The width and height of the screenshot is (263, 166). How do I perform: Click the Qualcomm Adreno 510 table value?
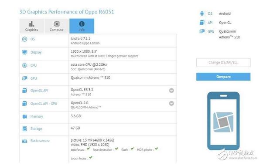pyautogui.click(x=90, y=78)
